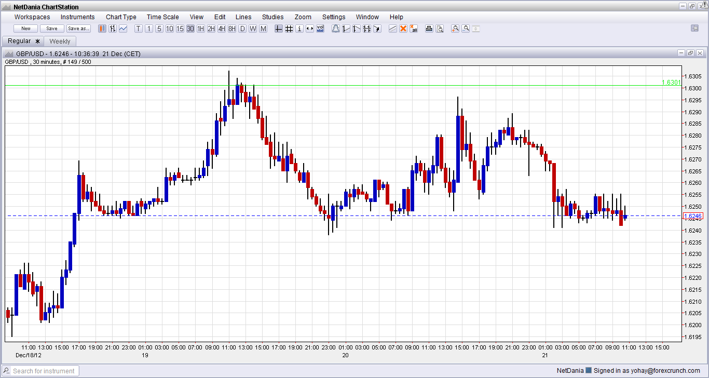Image resolution: width=709 pixels, height=378 pixels.
Task: Toggle the chart grid button
Action: coord(289,29)
